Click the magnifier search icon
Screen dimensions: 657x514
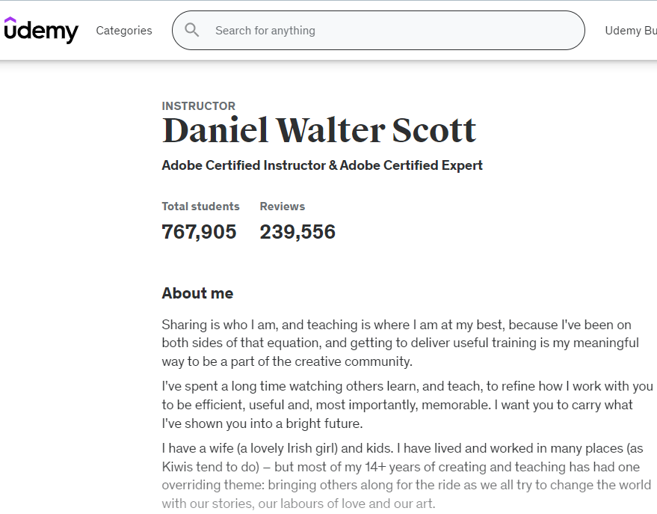pos(192,31)
